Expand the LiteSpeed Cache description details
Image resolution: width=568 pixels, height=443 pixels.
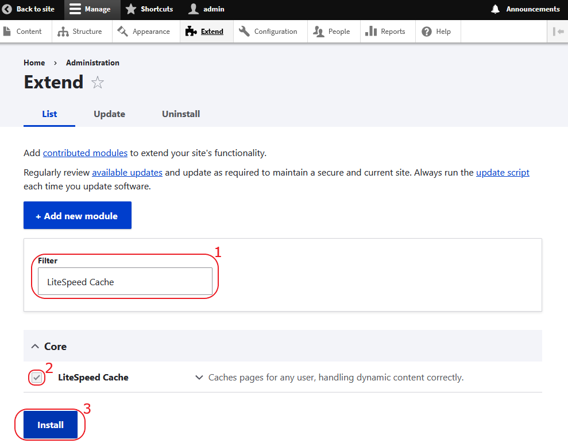[199, 378]
